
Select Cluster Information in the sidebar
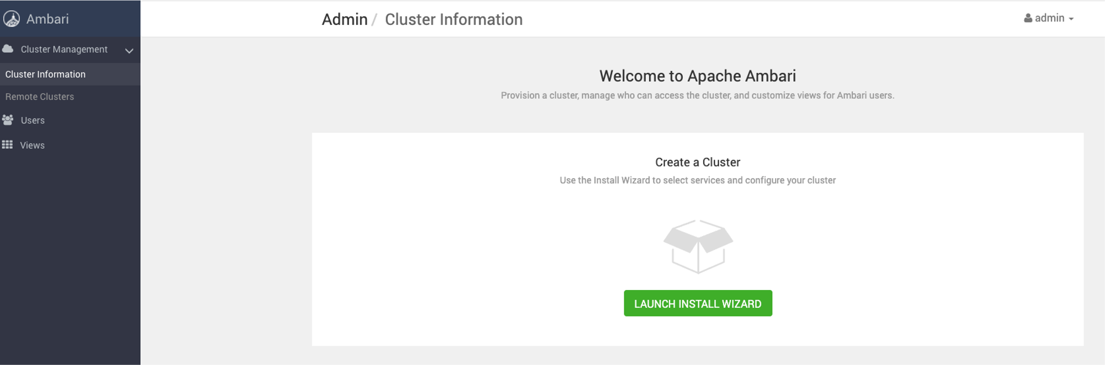click(45, 74)
